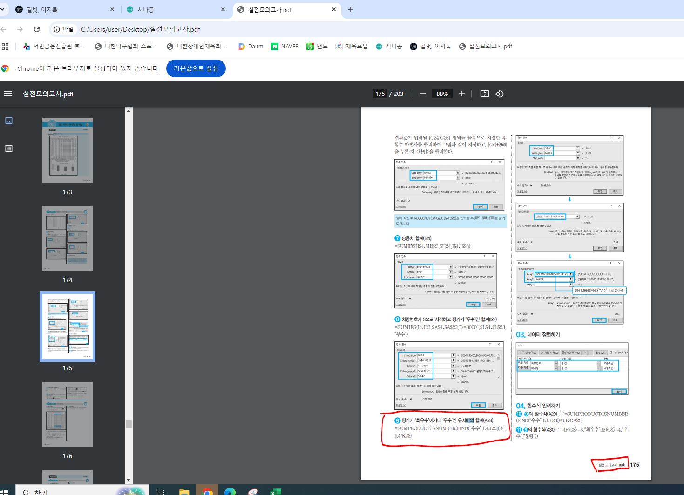Reload the current page
The height and width of the screenshot is (495, 684).
pyautogui.click(x=37, y=29)
